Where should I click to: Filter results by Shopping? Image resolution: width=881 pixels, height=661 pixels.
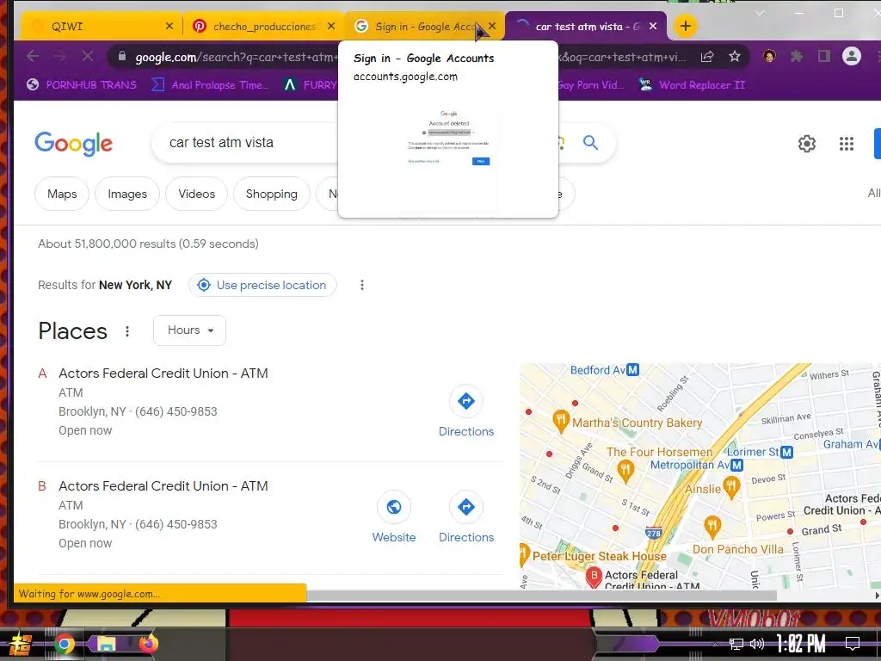(x=271, y=194)
